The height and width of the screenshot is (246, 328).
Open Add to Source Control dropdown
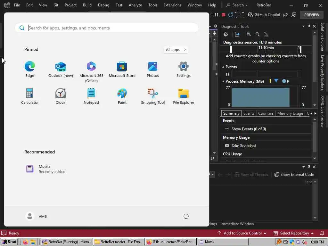(242, 233)
